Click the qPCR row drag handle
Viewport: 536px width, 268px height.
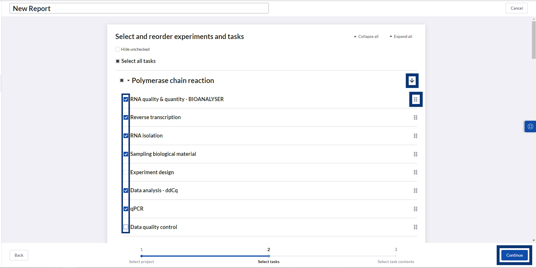pos(415,209)
